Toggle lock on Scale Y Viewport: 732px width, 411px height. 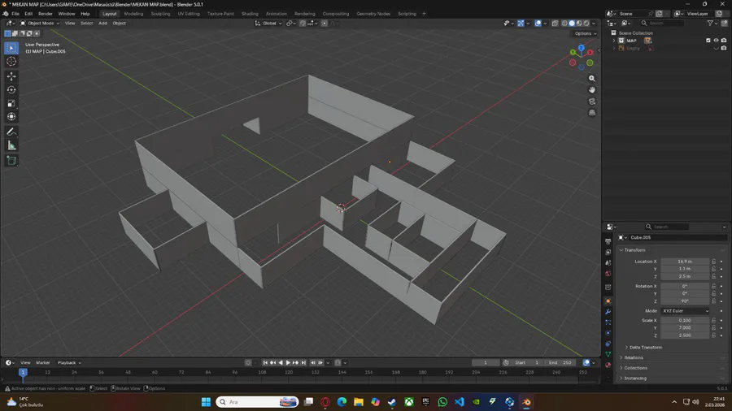tap(714, 327)
